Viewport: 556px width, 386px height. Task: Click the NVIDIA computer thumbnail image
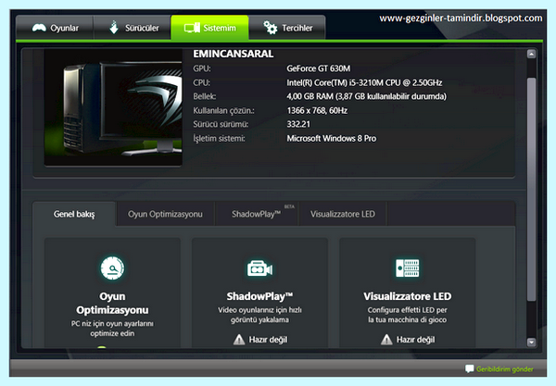point(113,107)
